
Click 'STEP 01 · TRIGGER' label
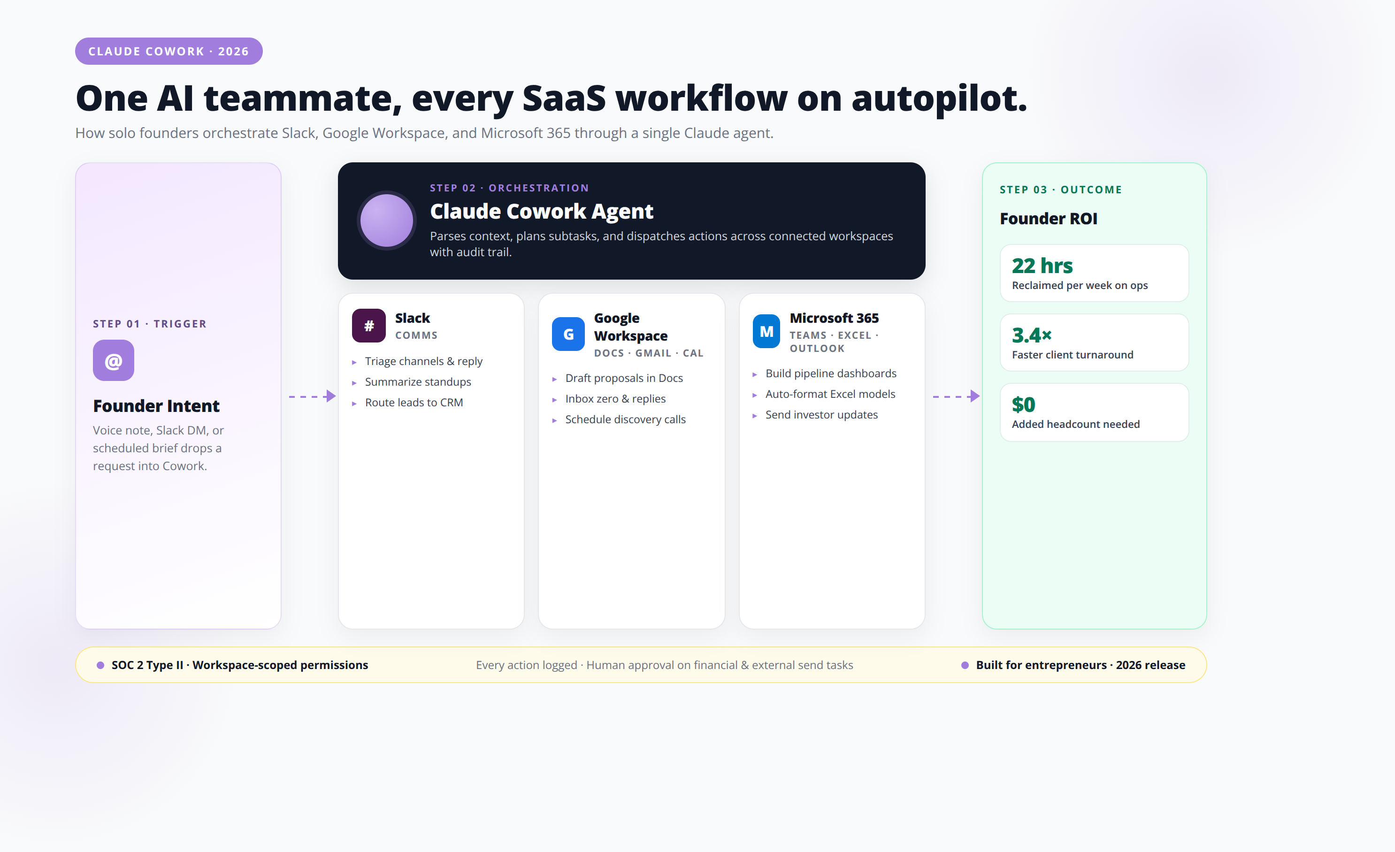(149, 324)
